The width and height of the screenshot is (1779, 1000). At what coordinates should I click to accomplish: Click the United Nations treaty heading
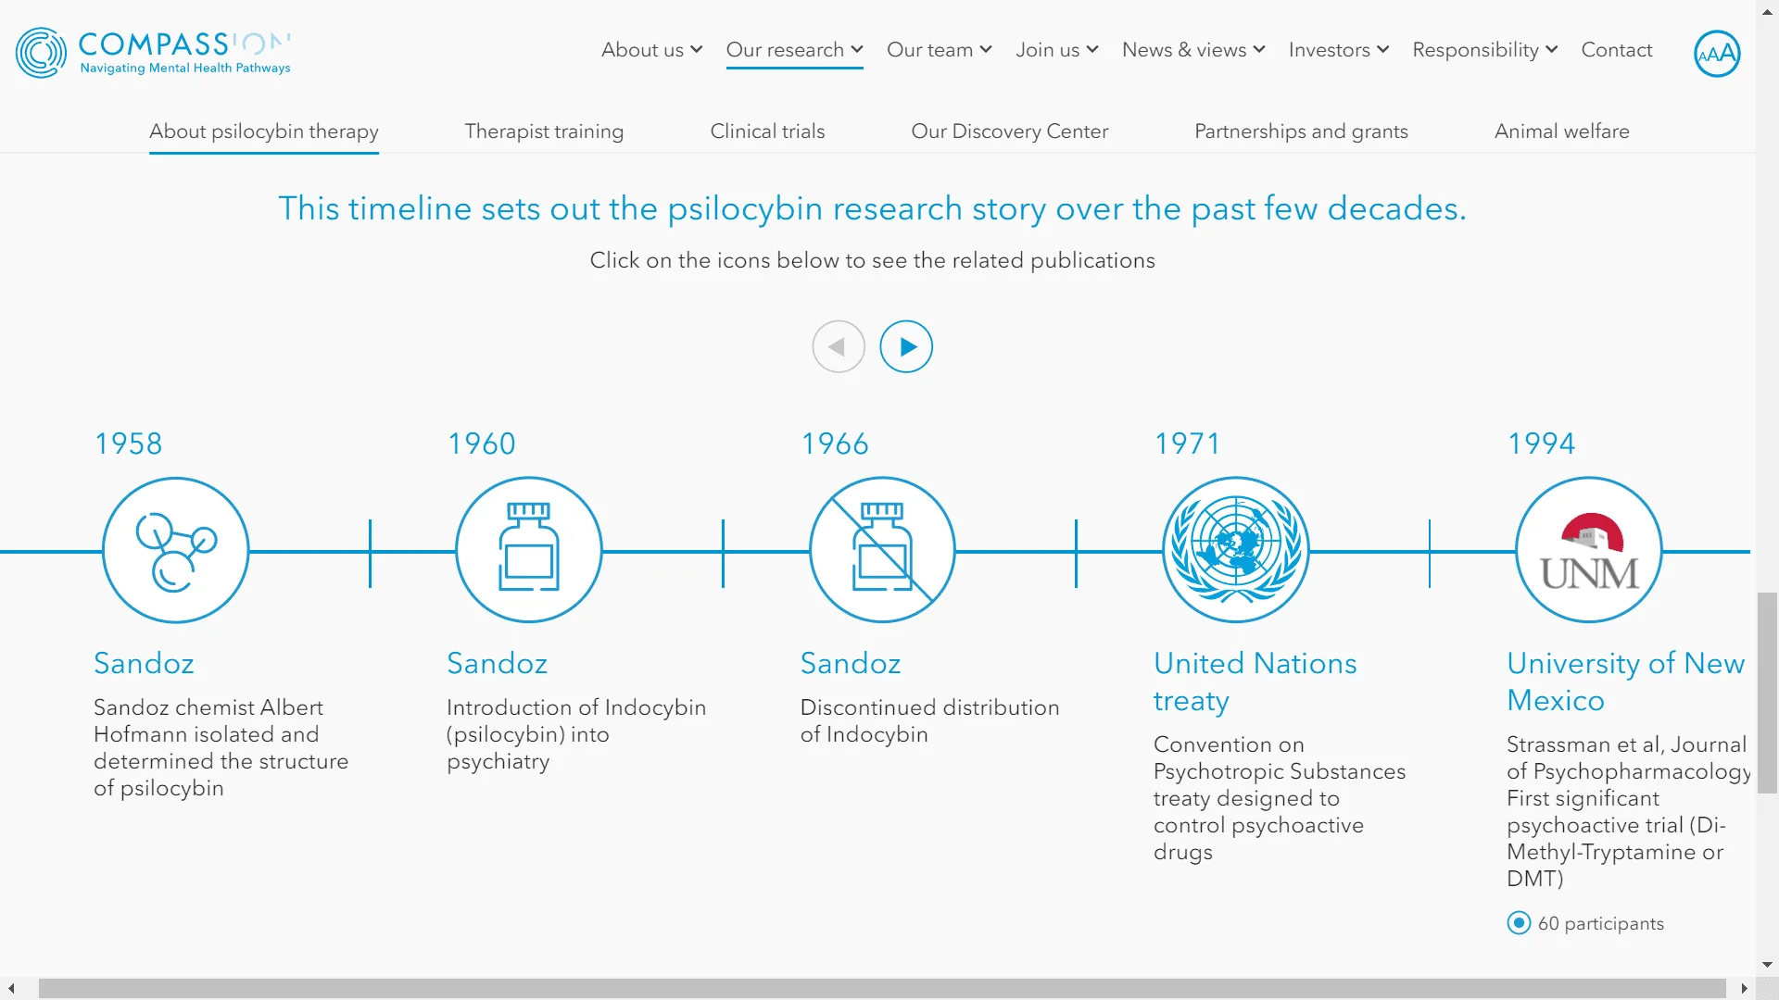pos(1255,681)
